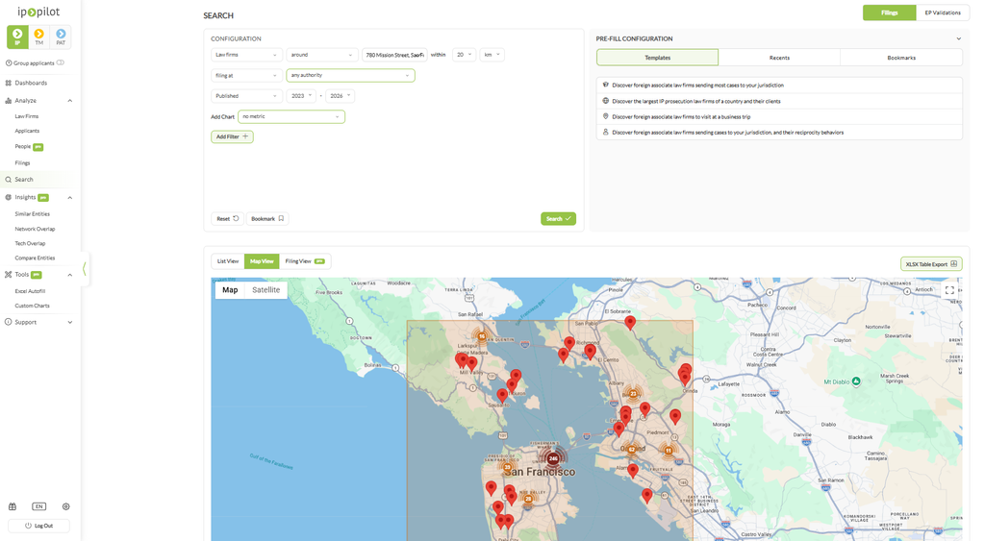
Task: Open People under Analyze
Action: [23, 146]
